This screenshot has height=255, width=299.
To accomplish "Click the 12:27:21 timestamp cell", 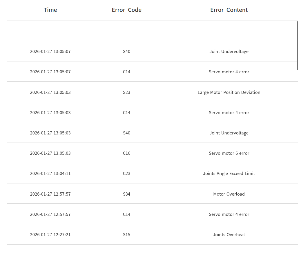I will coord(50,235).
